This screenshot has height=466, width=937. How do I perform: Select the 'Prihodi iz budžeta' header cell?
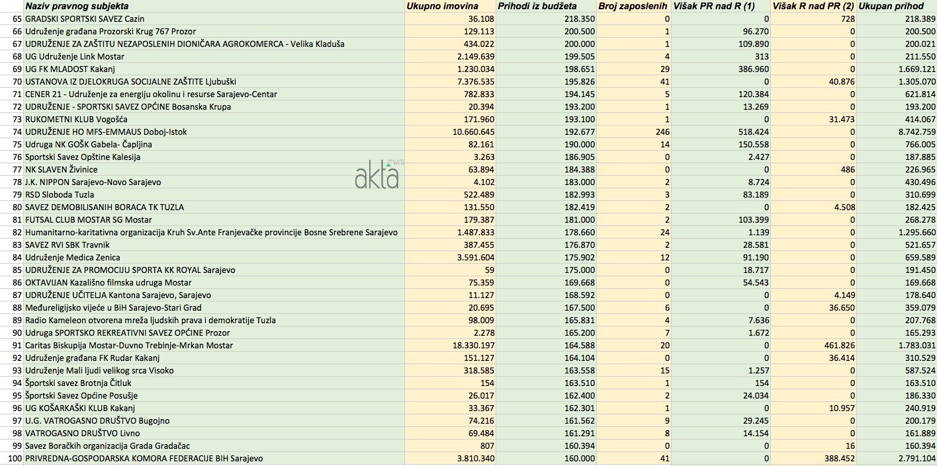pos(537,6)
